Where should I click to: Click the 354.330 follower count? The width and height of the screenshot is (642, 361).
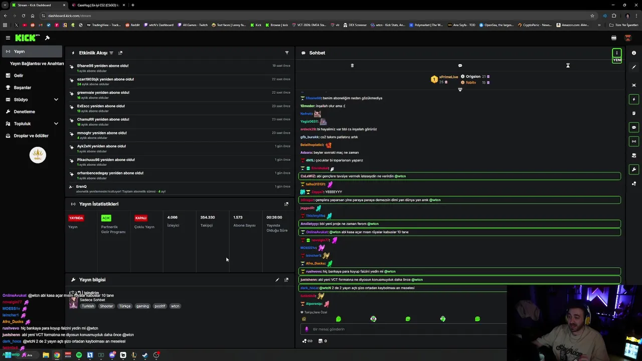click(x=208, y=217)
